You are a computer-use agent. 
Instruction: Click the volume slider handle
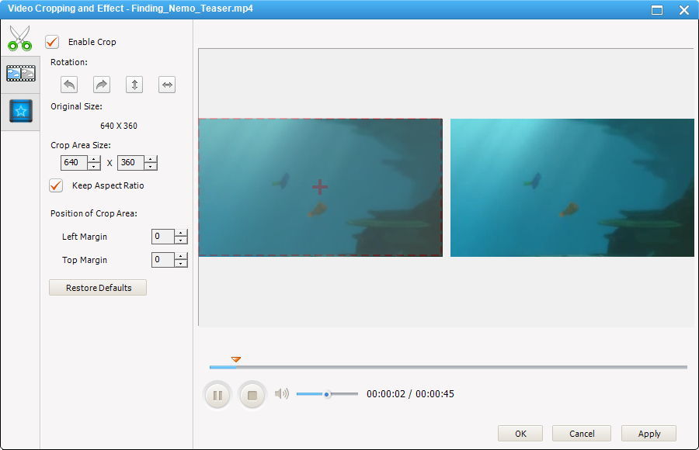coord(326,394)
